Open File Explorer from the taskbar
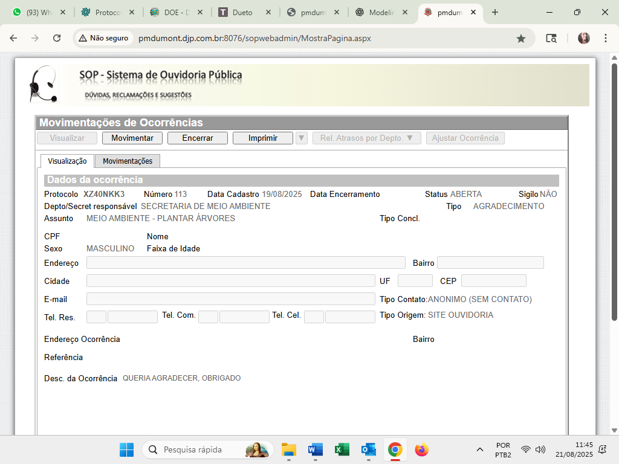This screenshot has width=619, height=464. click(289, 449)
